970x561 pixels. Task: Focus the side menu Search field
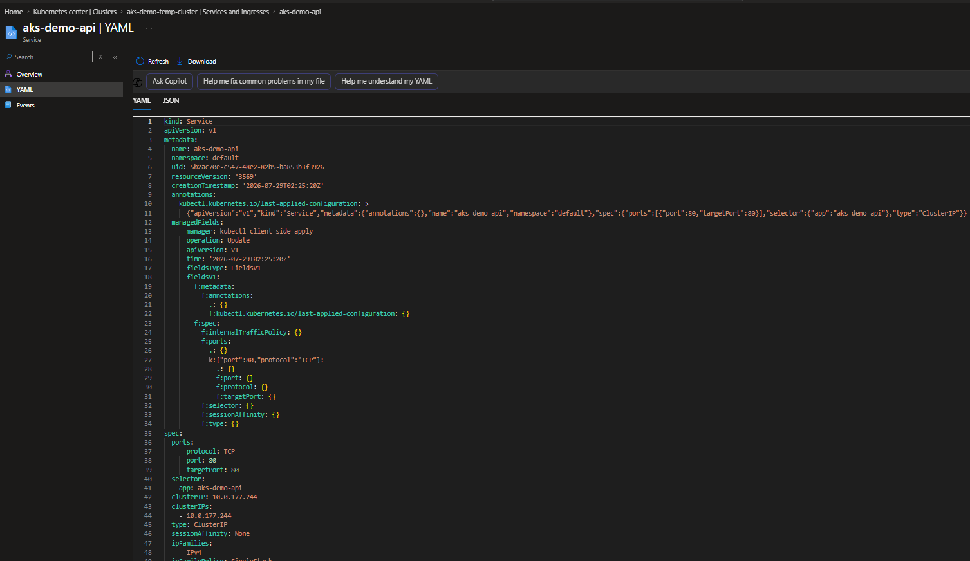[x=48, y=57]
